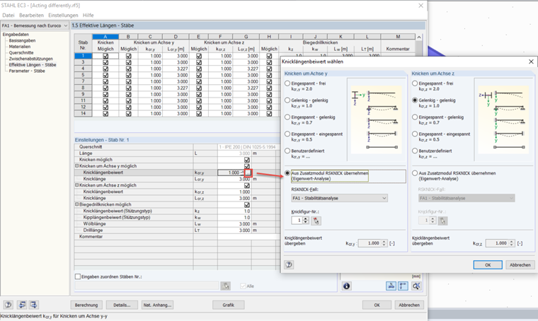Toggle 'Eingaben zuordnen Stäben Nr.' checkbox
This screenshot has width=538, height=321.
[x=78, y=276]
